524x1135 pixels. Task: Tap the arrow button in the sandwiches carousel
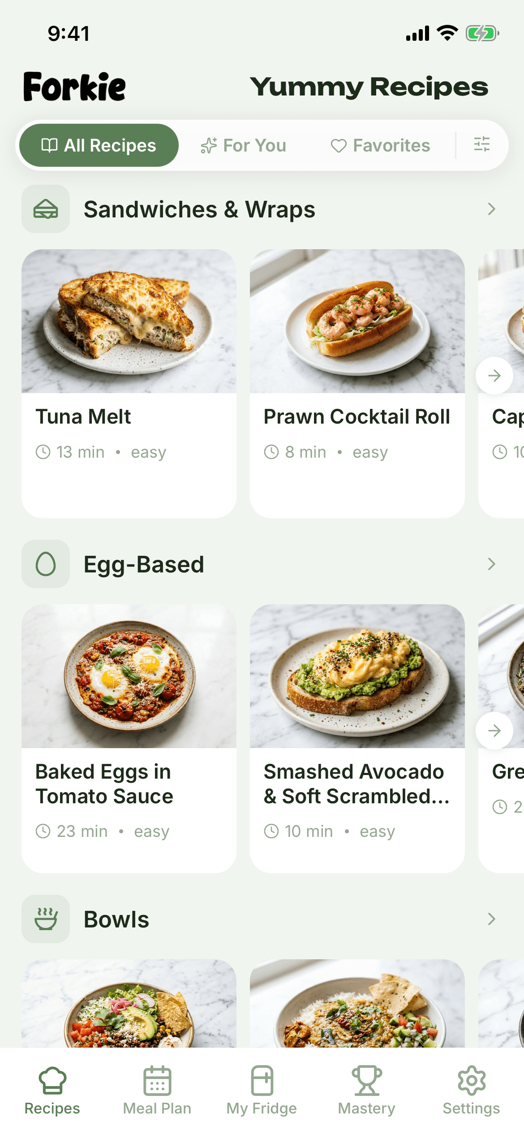click(x=494, y=376)
